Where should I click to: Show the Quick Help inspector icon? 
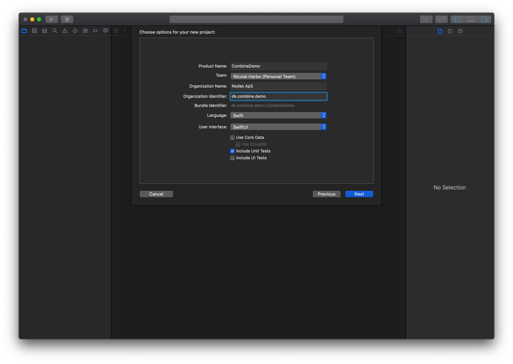(460, 31)
